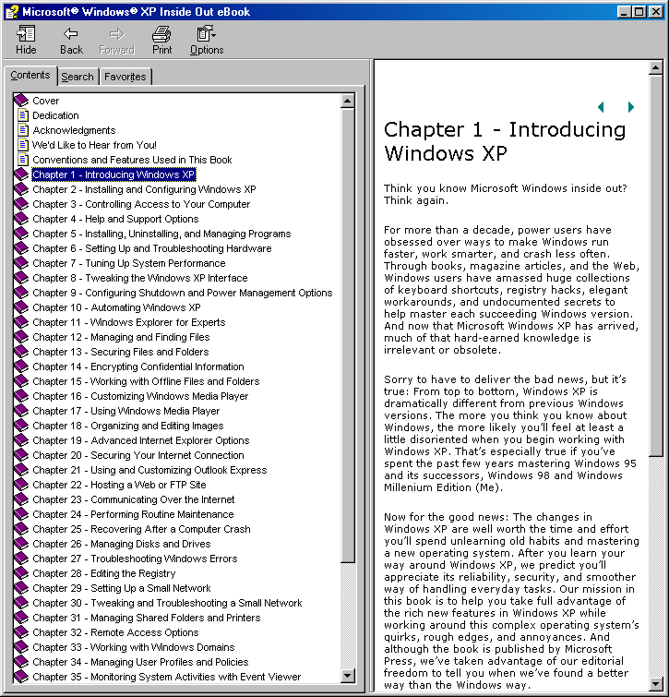This screenshot has width=669, height=697.
Task: Click page icon for We'd Like to Hear from You
Action: (x=23, y=144)
